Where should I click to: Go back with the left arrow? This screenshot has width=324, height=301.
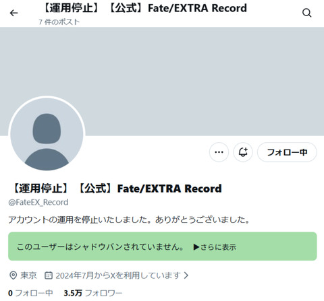click(13, 13)
